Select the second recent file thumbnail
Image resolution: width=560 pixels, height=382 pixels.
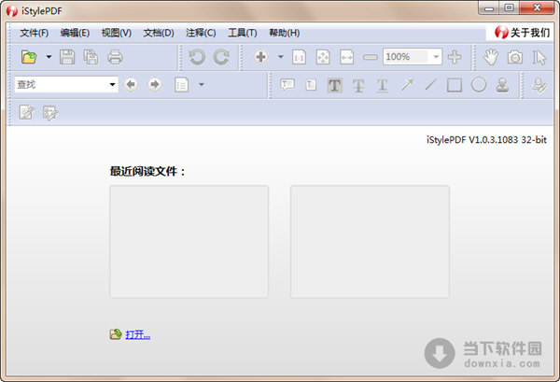370,242
